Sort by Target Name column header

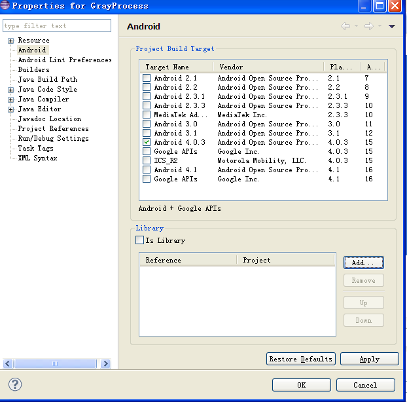[177, 67]
